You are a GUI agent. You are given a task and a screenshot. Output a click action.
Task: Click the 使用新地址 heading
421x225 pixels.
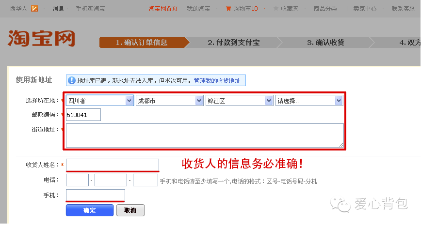[34, 80]
